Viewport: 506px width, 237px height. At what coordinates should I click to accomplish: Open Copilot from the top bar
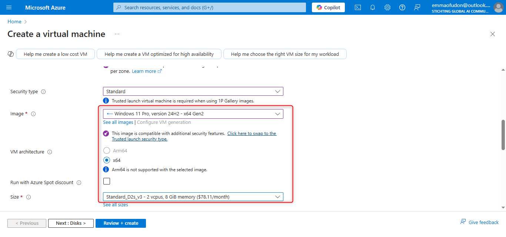pos(328,7)
